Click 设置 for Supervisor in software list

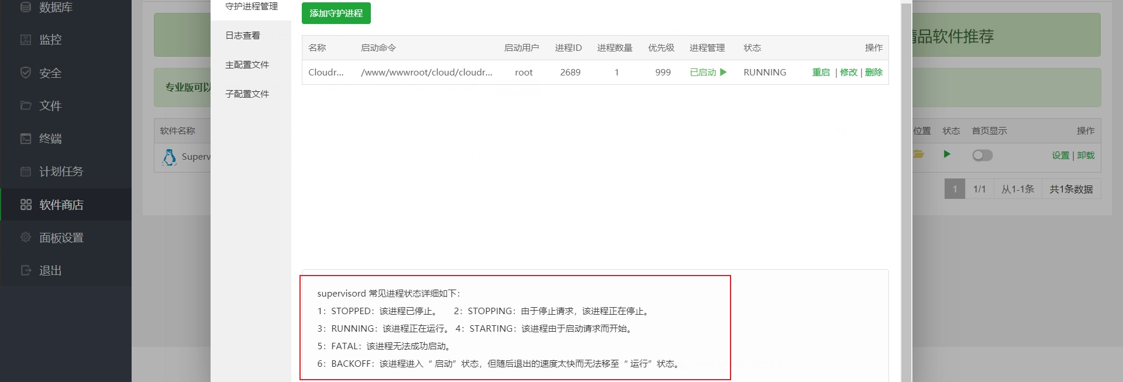(1060, 155)
